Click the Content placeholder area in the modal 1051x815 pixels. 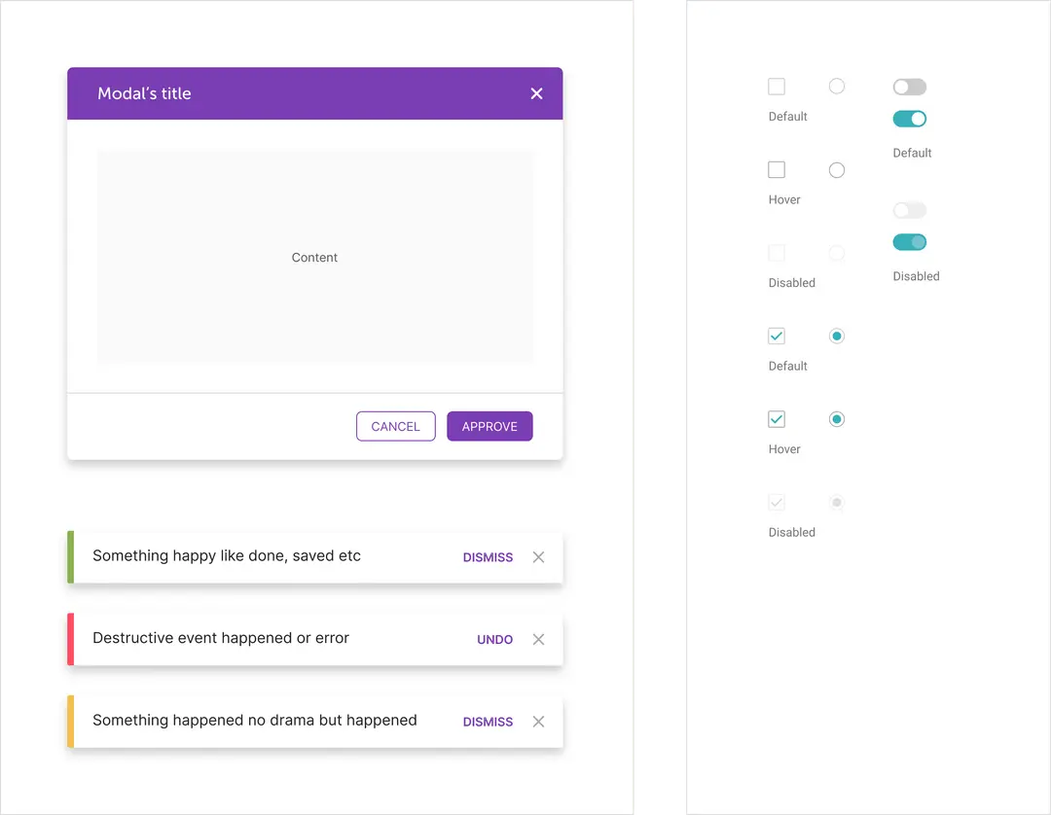[314, 257]
